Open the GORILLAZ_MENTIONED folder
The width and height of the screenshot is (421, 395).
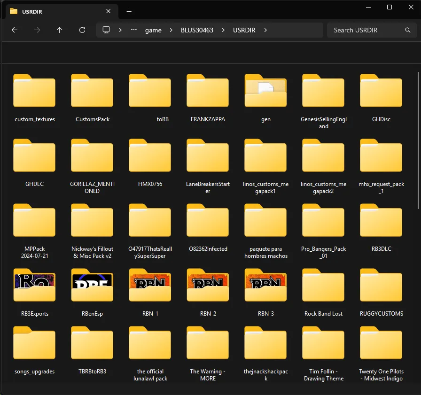pyautogui.click(x=92, y=155)
